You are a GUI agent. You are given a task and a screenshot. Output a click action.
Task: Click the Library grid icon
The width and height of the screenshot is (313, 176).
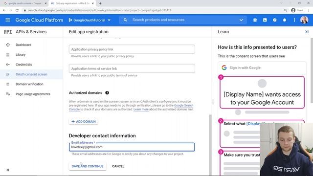8,55
